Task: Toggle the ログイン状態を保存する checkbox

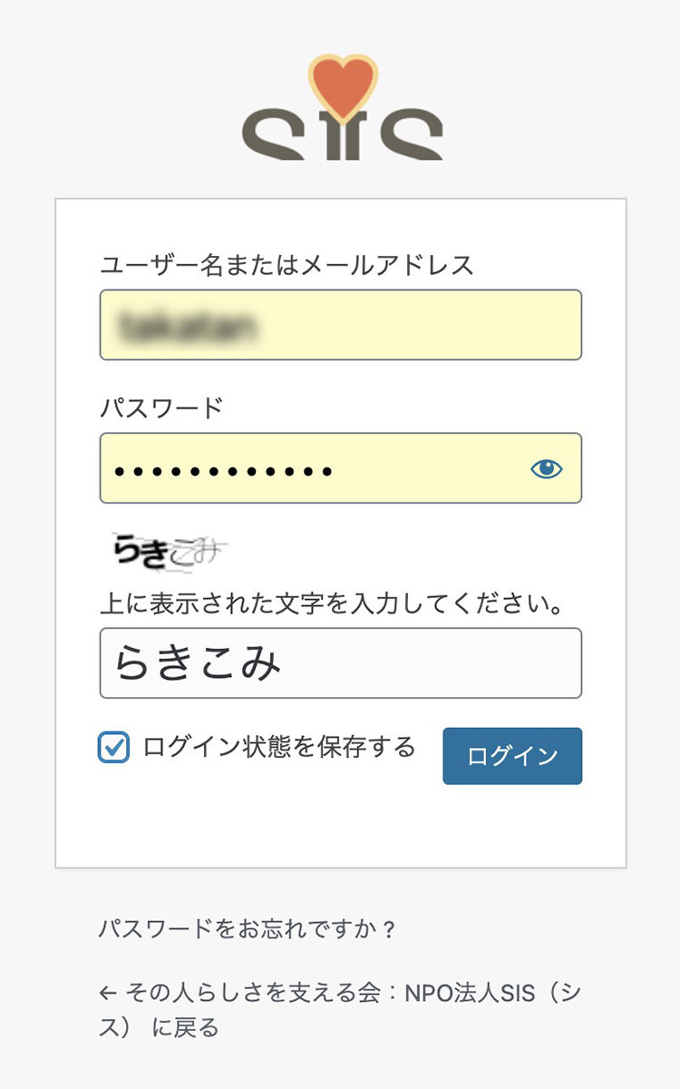Action: point(113,748)
